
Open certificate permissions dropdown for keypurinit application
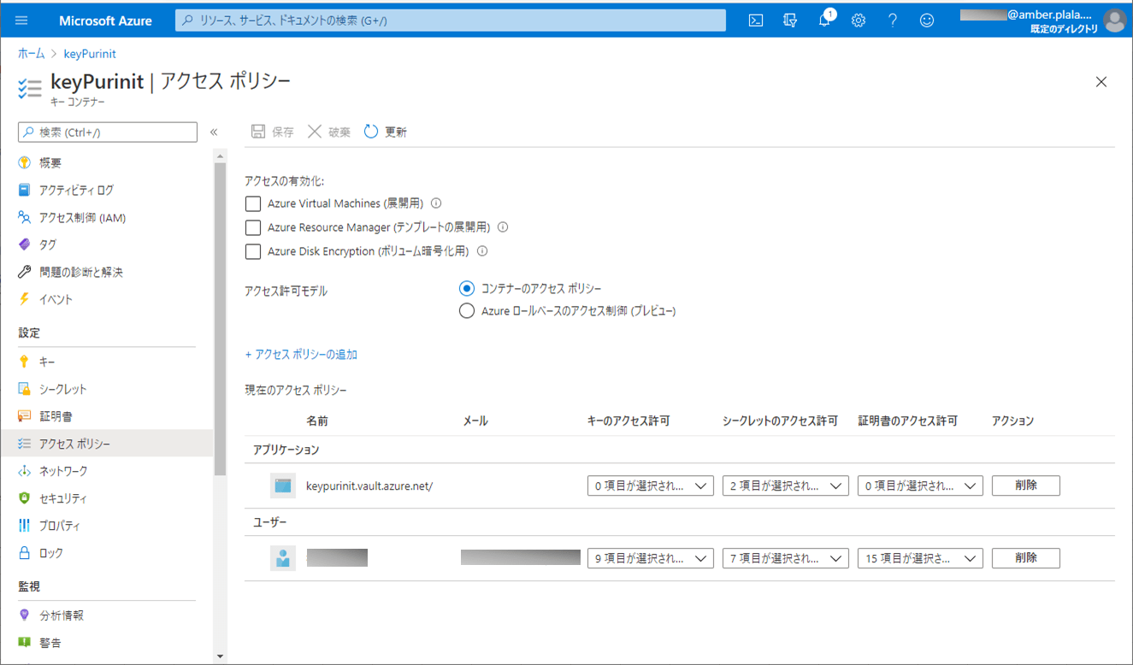921,486
